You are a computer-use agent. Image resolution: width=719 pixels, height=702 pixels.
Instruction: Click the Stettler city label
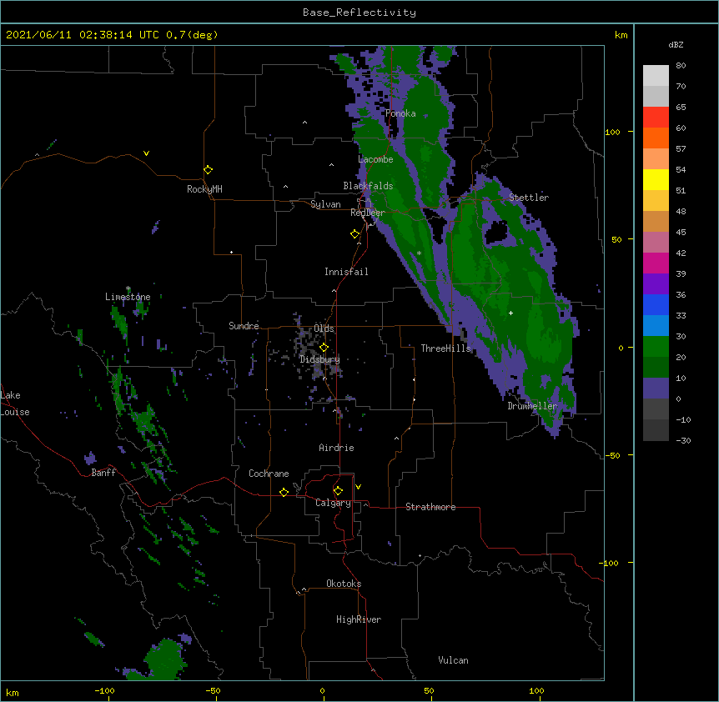[x=529, y=198]
